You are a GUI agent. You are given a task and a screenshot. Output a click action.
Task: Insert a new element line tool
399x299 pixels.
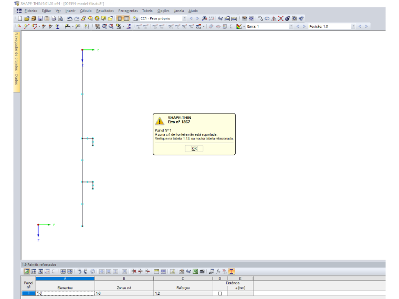[x=26, y=26]
